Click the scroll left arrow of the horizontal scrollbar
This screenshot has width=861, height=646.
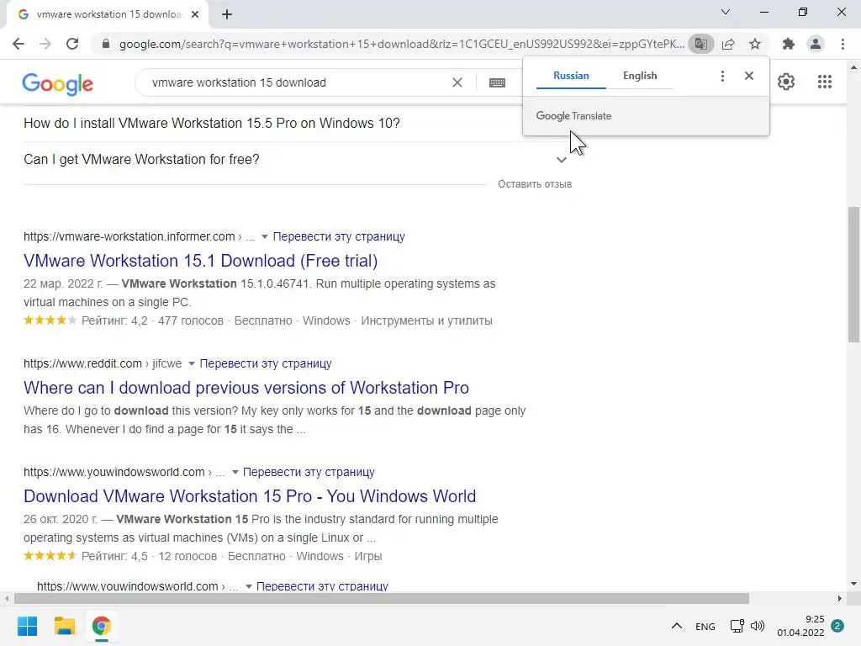coord(7,598)
